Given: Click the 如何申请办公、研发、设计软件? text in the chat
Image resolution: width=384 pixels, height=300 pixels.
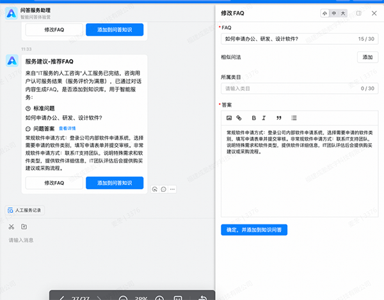Looking at the screenshot, I should click(63, 118).
